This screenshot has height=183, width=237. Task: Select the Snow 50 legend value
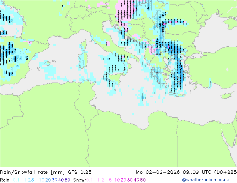click(x=143, y=180)
